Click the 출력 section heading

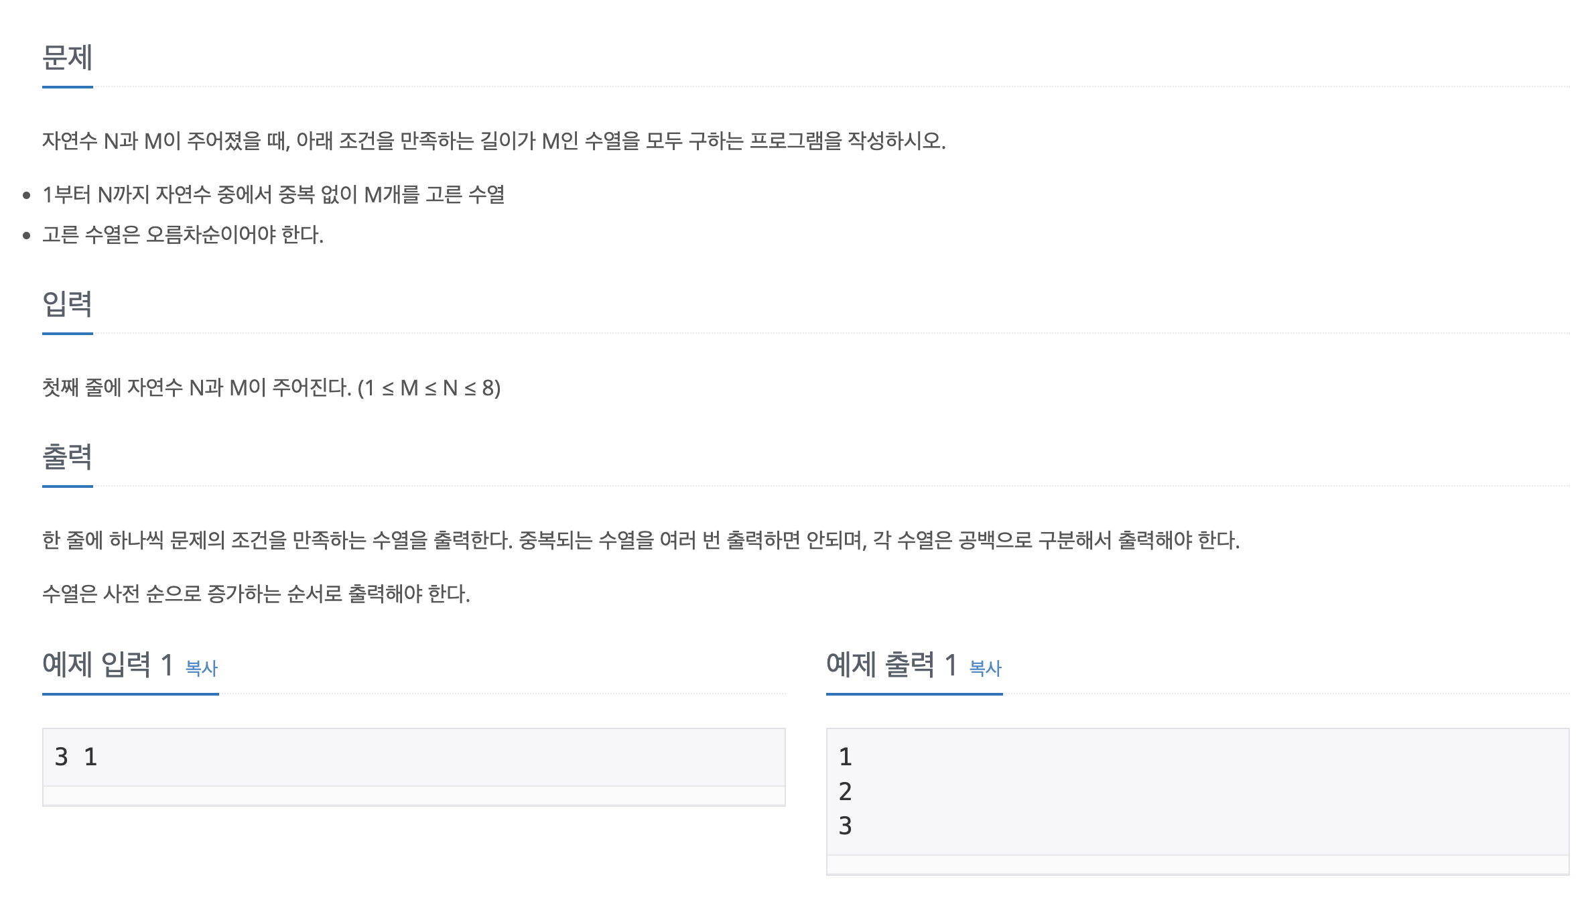point(67,457)
